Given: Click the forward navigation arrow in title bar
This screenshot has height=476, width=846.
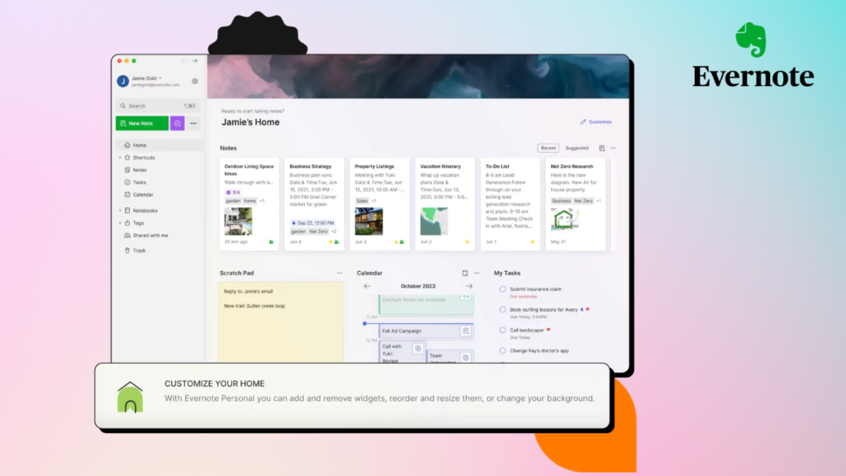Looking at the screenshot, I should coord(195,61).
